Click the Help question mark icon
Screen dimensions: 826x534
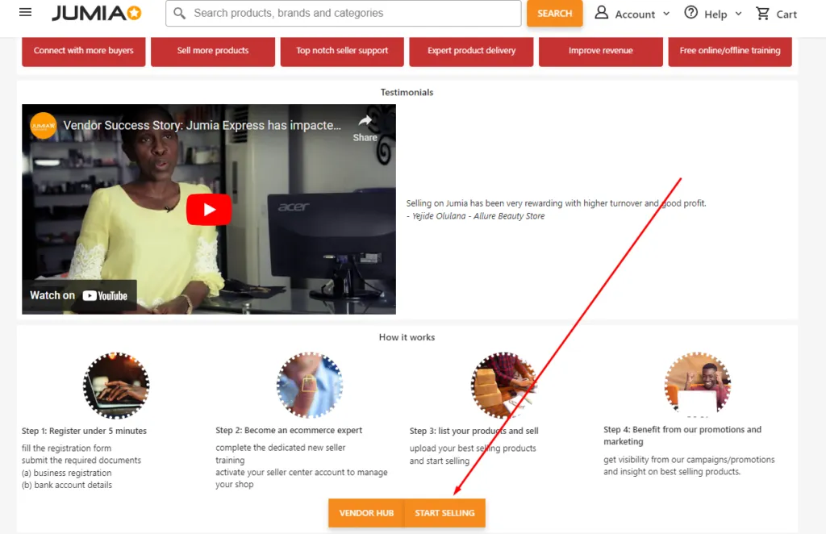[690, 13]
